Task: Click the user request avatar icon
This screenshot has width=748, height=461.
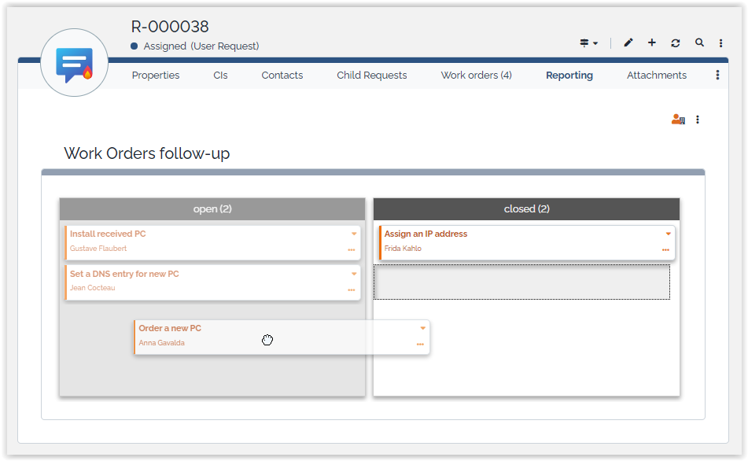Action: point(74,63)
